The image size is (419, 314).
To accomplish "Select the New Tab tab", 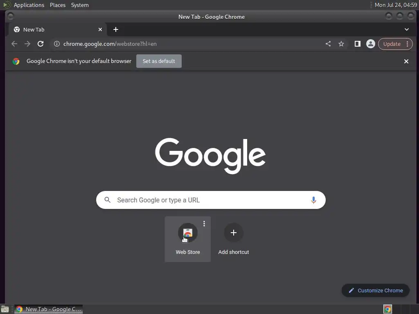I will point(57,29).
